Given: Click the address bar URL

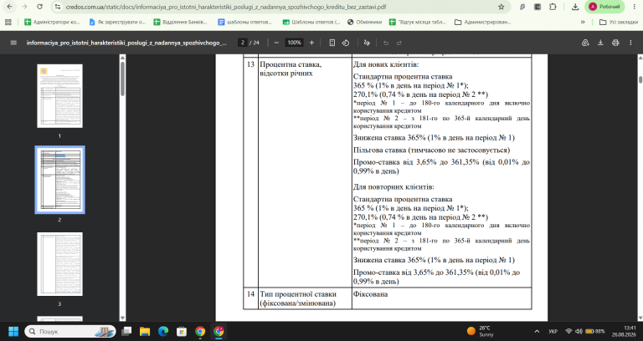Looking at the screenshot, I should (x=224, y=7).
